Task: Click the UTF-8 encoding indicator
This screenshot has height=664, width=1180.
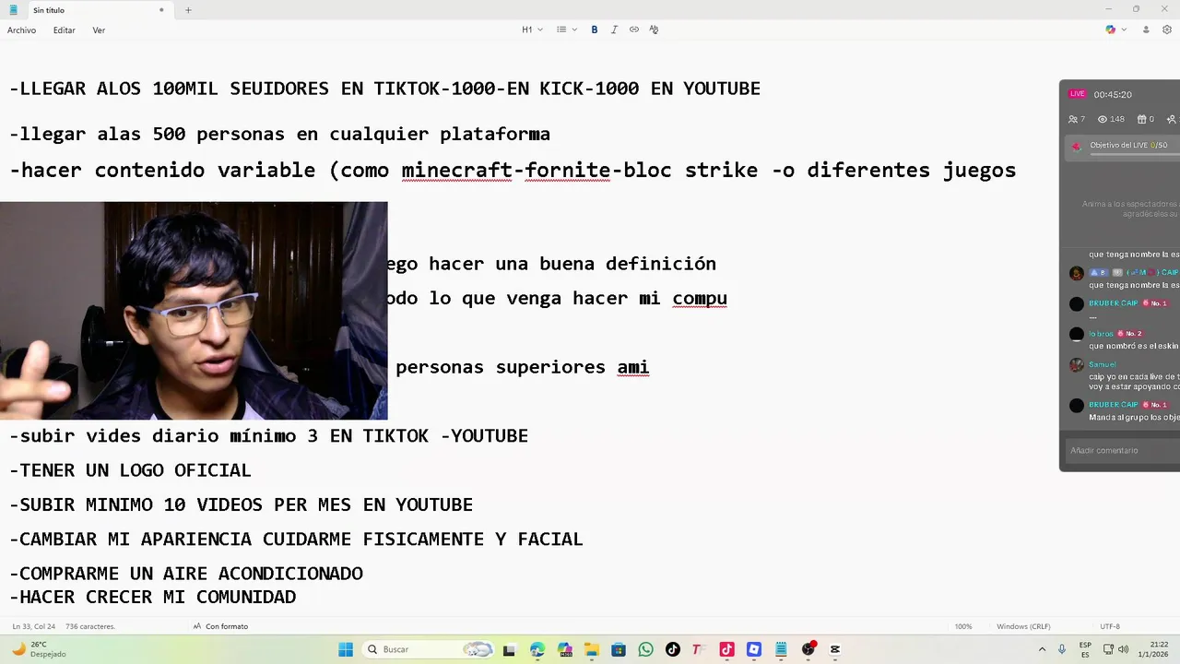Action: 1110,626
